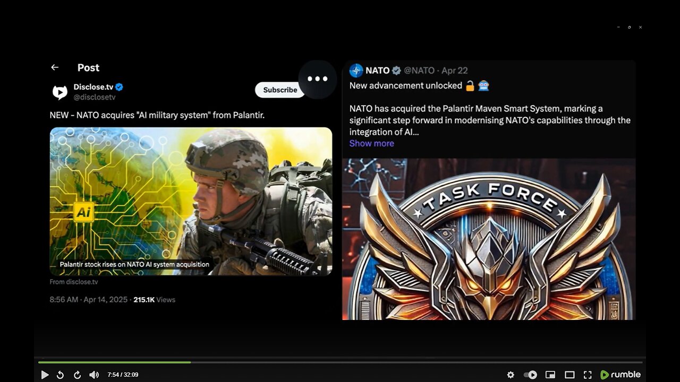Screen dimensions: 680x382
Task: Open the 'From disclose.tv' source link
Action: [74, 282]
